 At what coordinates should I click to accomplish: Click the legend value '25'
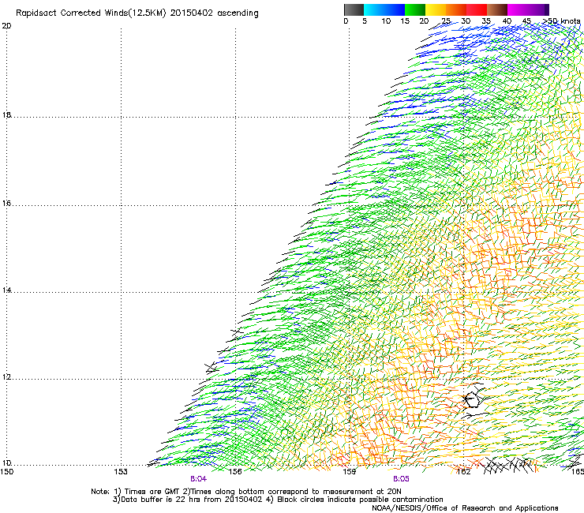pyautogui.click(x=446, y=21)
